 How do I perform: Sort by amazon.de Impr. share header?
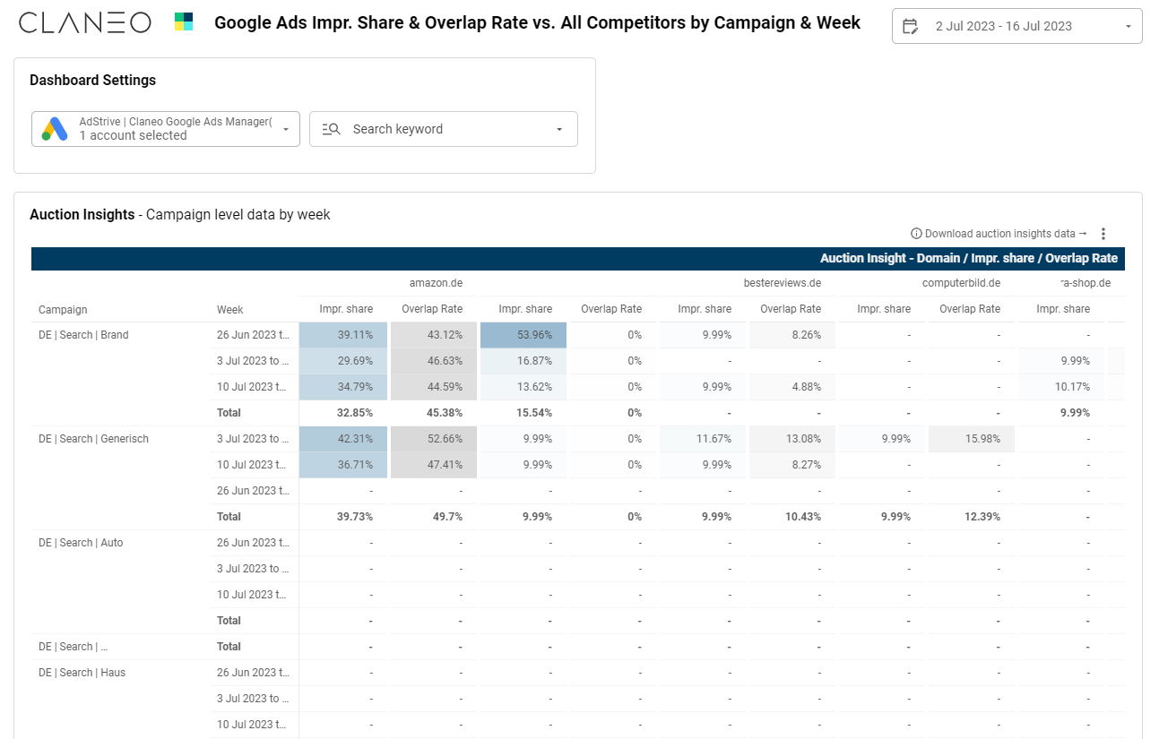346,309
